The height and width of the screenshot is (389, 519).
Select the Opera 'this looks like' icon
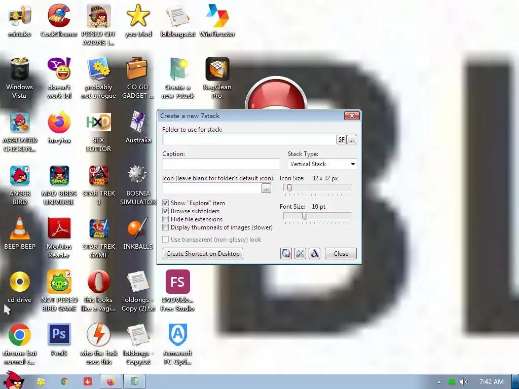coord(99,290)
